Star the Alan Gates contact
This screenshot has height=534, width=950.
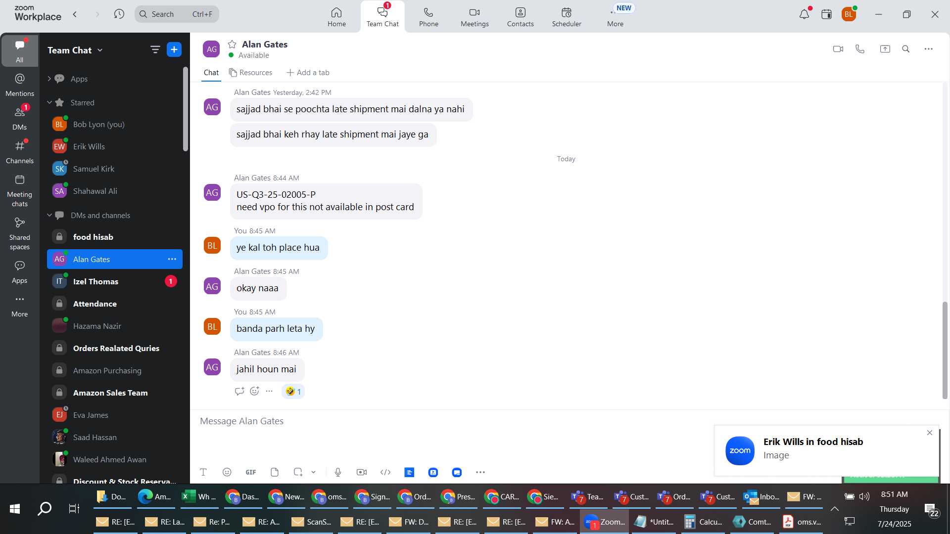(x=232, y=44)
